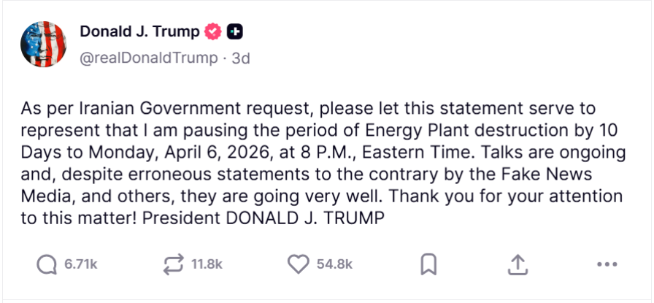
Task: Click the 'President DONALD J. TRUMP' signature line
Action: tap(263, 218)
